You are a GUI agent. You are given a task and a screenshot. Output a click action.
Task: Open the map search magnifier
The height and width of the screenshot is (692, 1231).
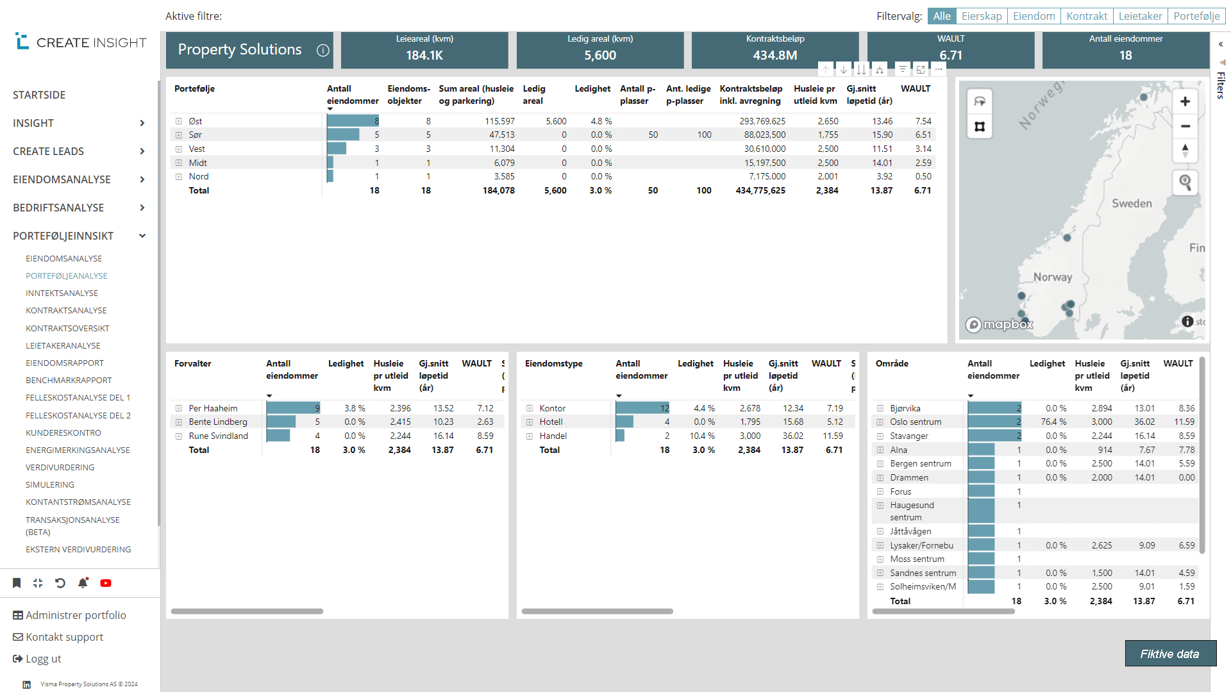click(x=1185, y=183)
